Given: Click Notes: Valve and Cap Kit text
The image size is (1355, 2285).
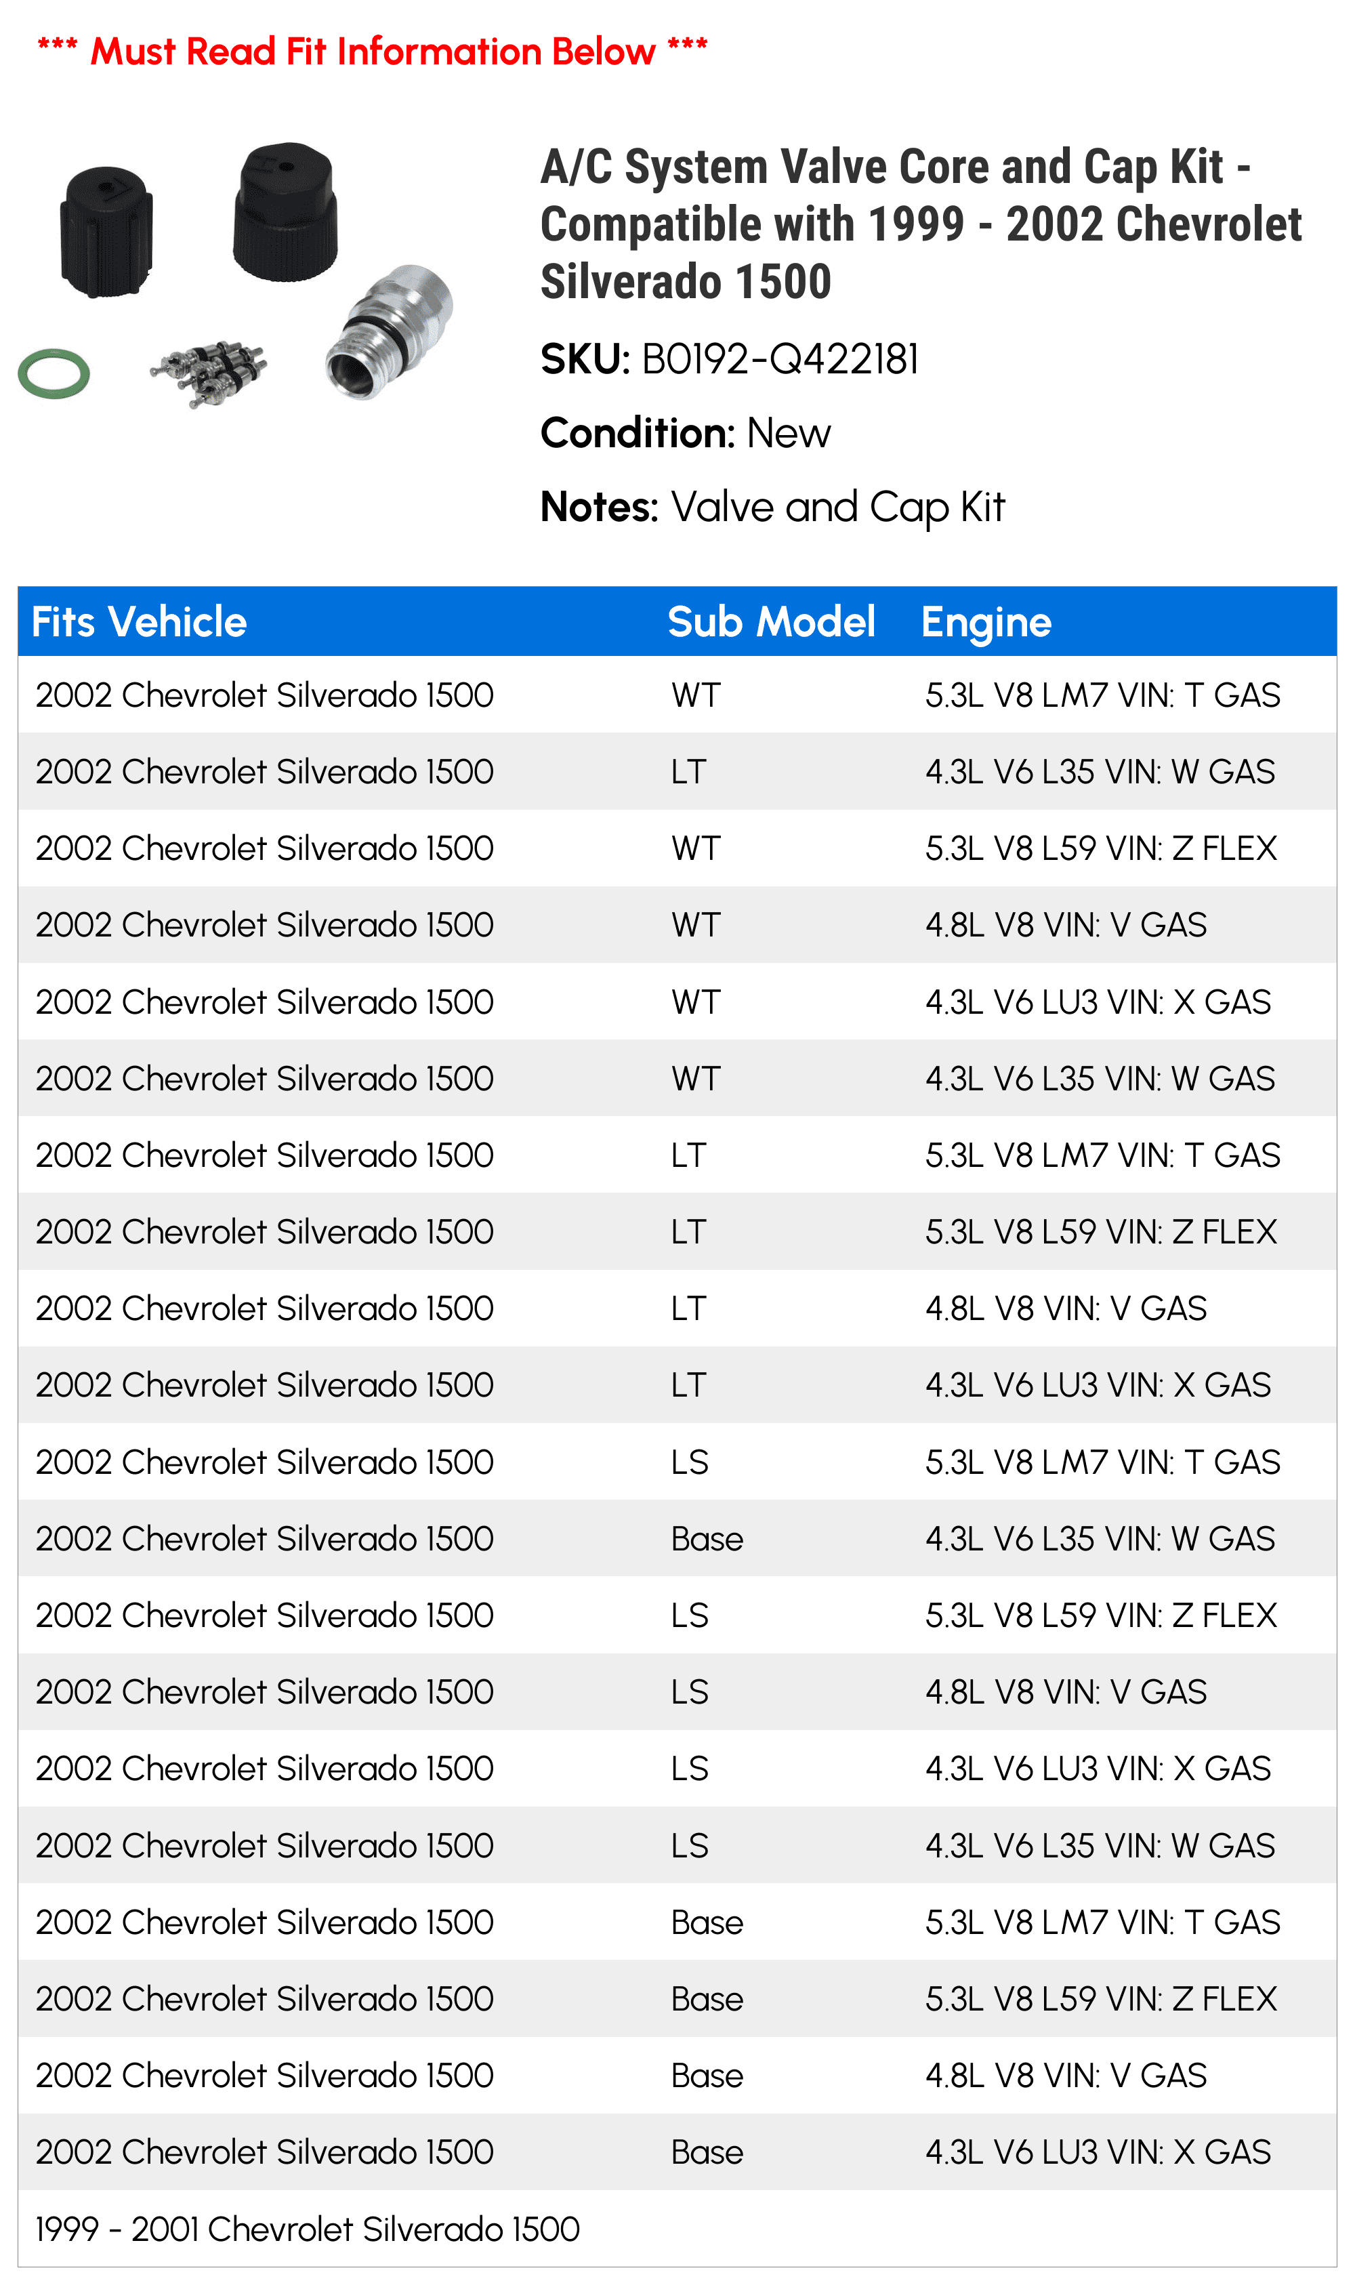Looking at the screenshot, I should (772, 508).
